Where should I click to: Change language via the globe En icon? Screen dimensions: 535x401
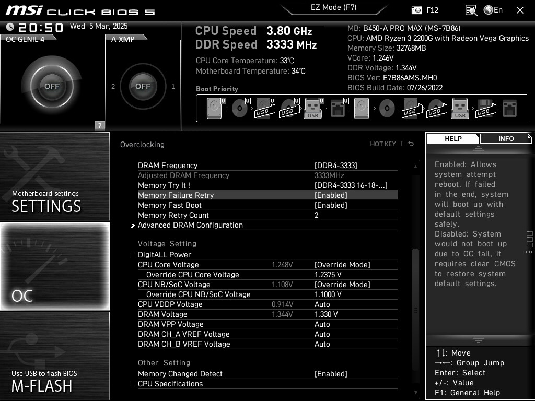tap(493, 10)
